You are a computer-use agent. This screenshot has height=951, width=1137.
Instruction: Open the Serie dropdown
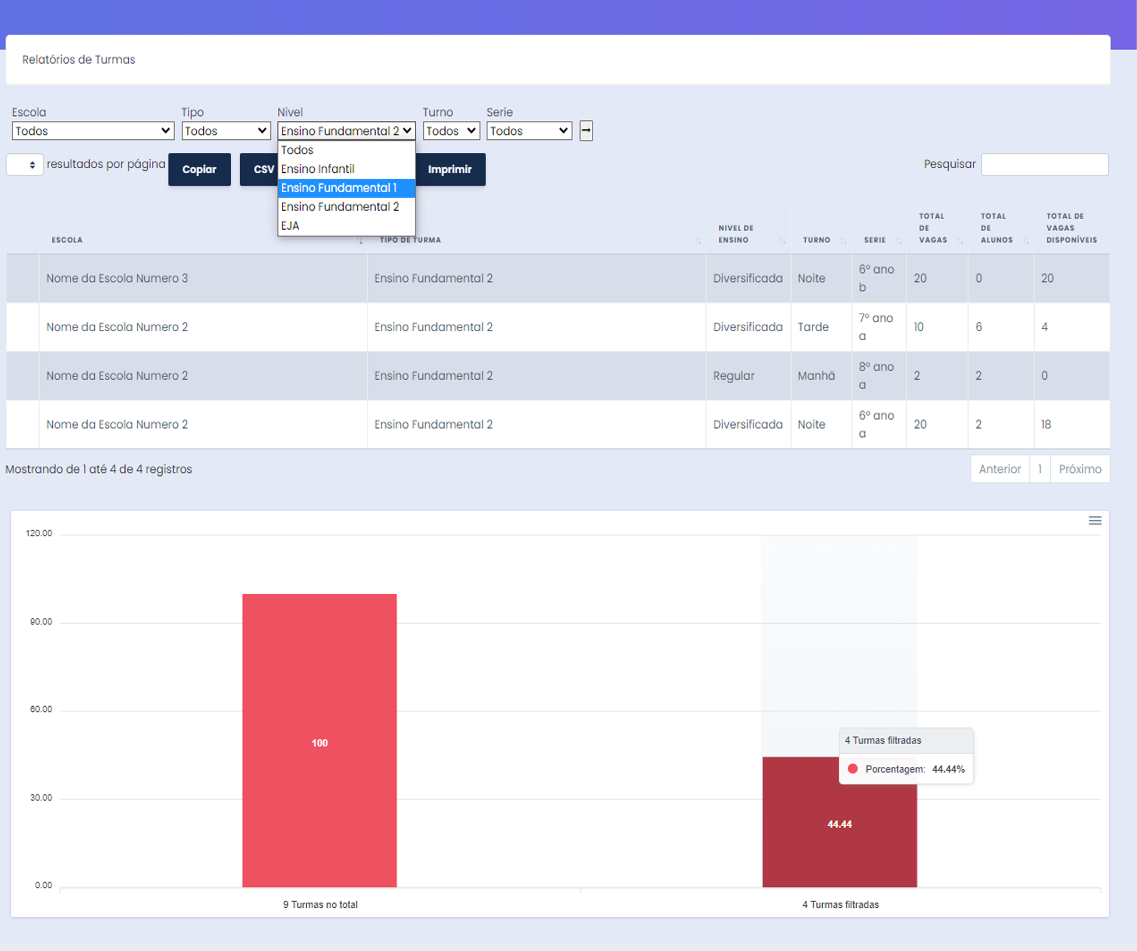(x=529, y=131)
